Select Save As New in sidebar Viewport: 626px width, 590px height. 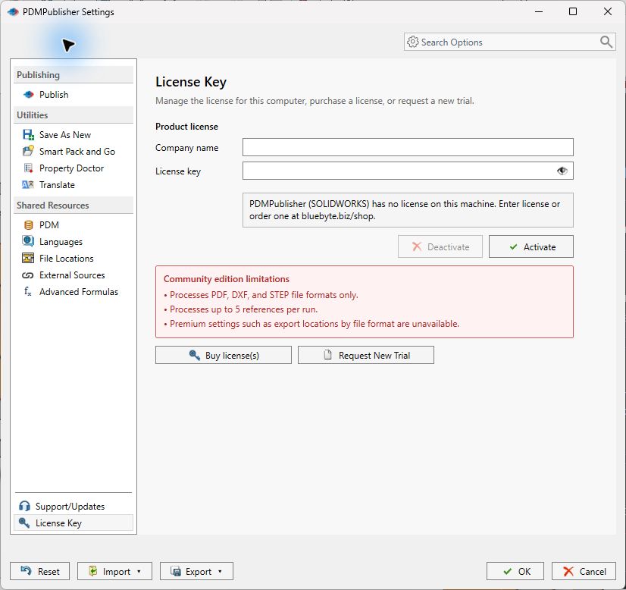[74, 135]
